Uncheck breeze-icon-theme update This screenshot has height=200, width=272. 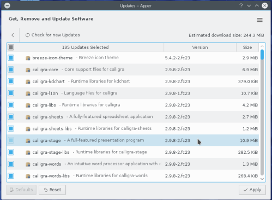[11, 58]
